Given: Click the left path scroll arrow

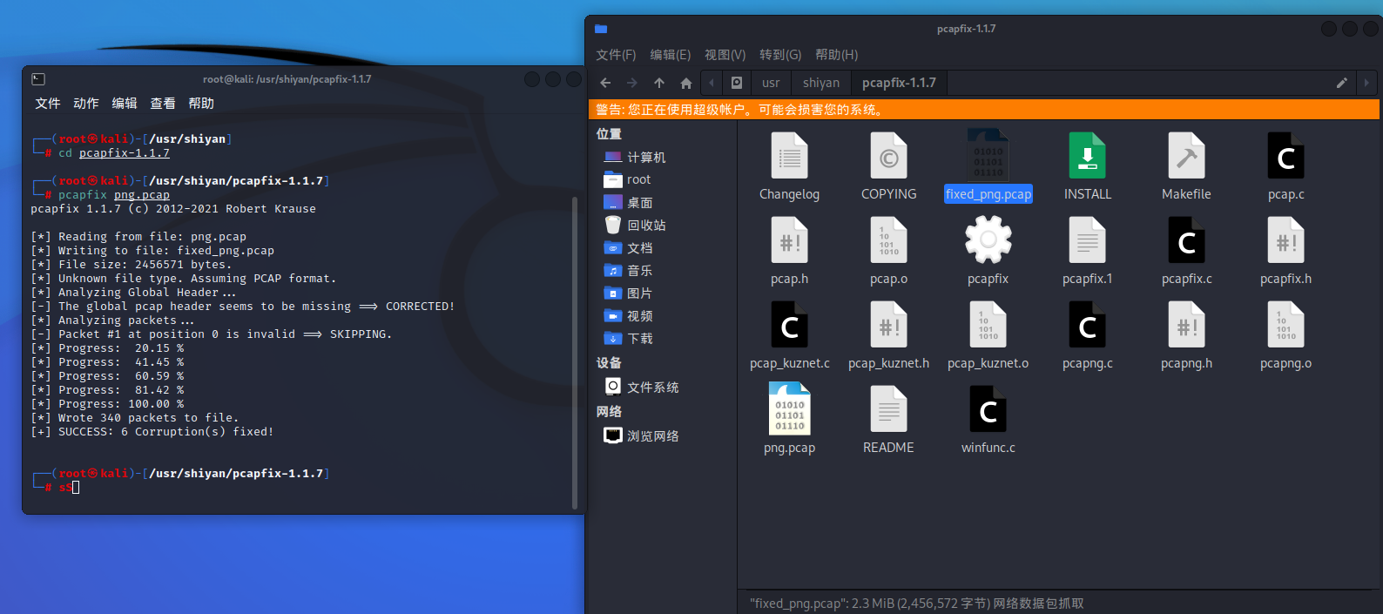Looking at the screenshot, I should [712, 83].
